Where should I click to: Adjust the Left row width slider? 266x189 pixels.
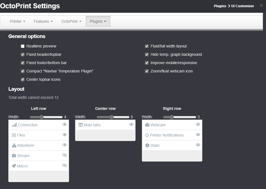[46, 117]
